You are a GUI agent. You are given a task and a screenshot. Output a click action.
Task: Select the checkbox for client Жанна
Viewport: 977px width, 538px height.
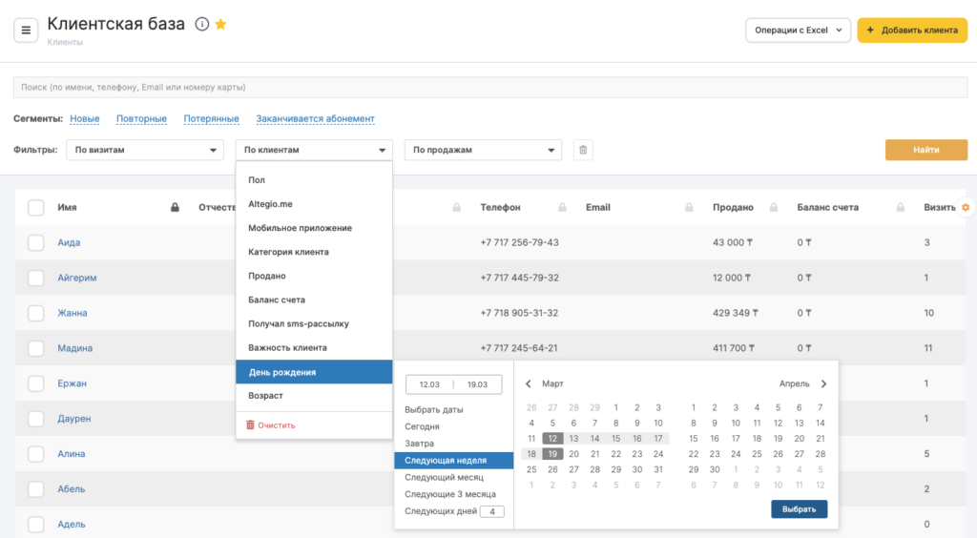35,313
